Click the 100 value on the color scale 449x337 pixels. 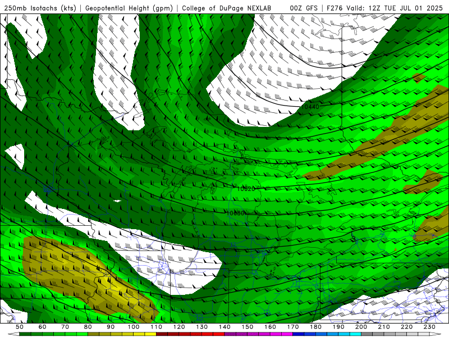(134, 327)
